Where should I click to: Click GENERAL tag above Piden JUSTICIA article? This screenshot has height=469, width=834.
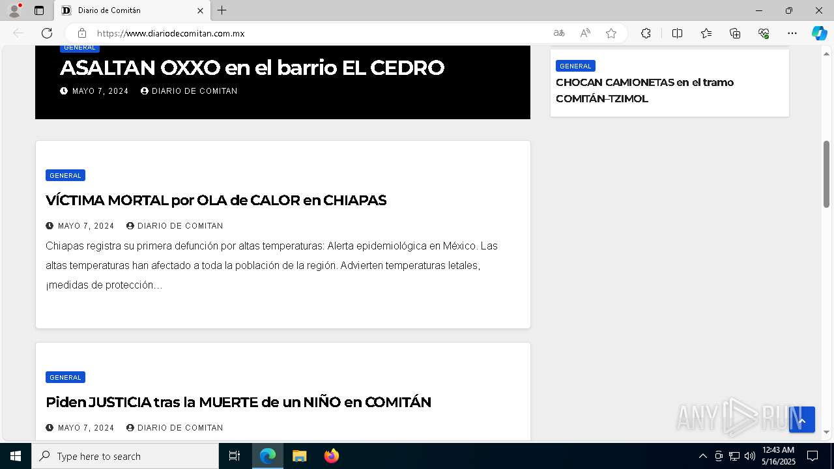tap(65, 377)
